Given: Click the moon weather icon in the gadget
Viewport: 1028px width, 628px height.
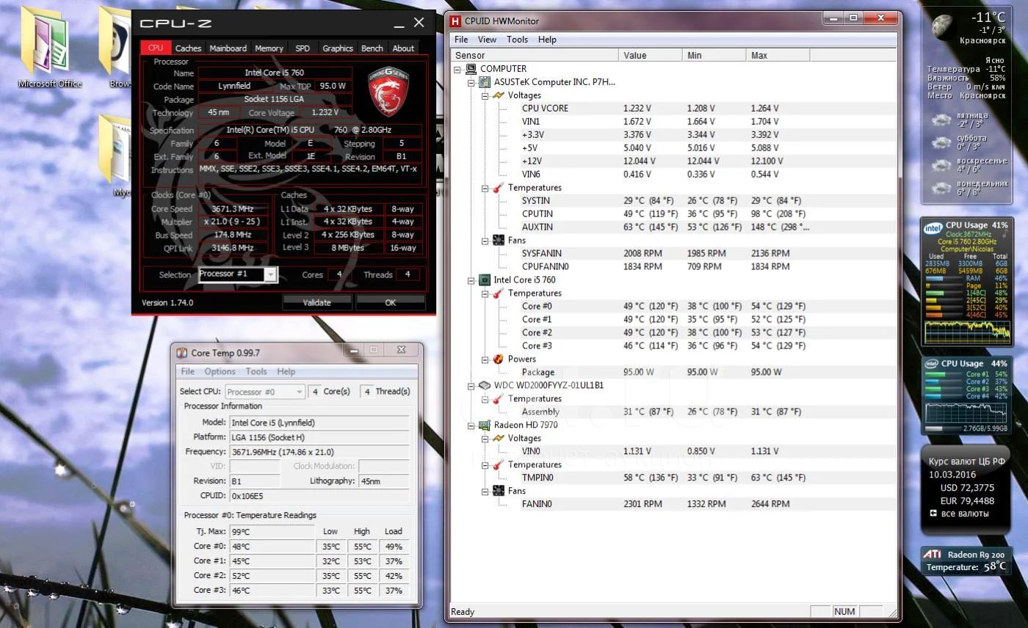Looking at the screenshot, I should [944, 27].
